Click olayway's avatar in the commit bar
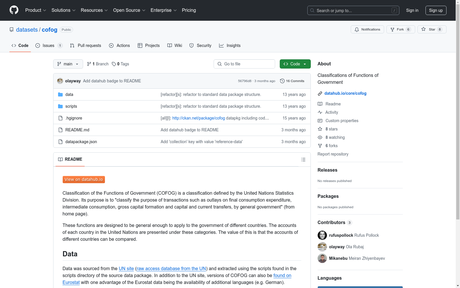 60,81
